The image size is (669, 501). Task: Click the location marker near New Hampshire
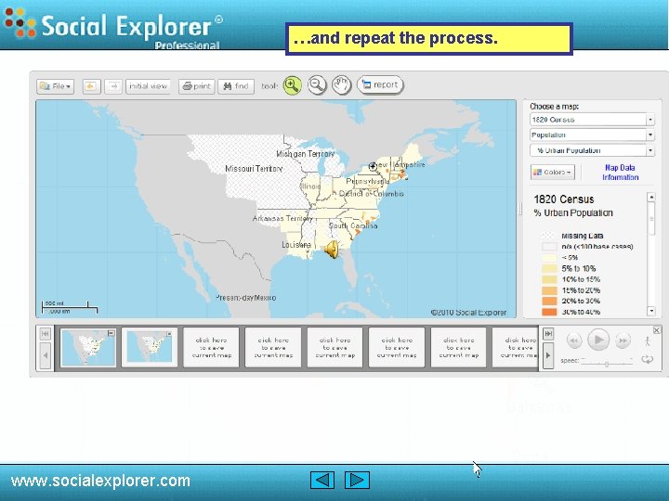point(373,167)
